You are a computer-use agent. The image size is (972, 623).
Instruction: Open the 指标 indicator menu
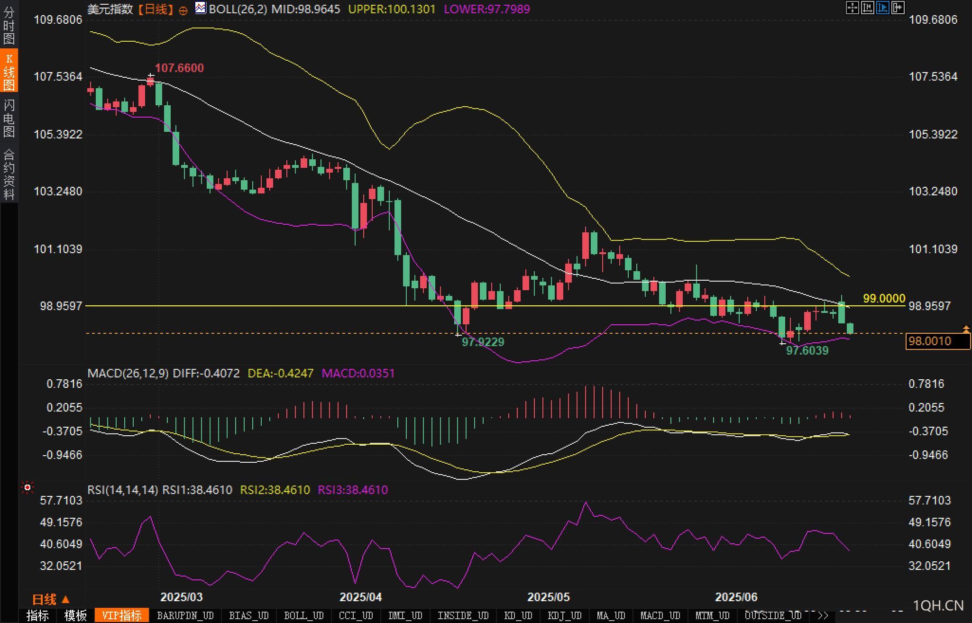(37, 615)
